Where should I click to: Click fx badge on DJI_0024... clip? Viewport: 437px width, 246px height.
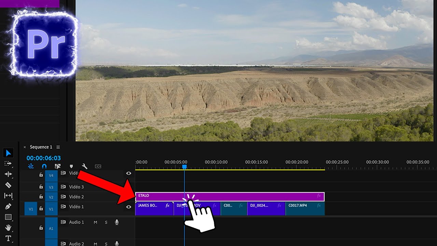[279, 206]
